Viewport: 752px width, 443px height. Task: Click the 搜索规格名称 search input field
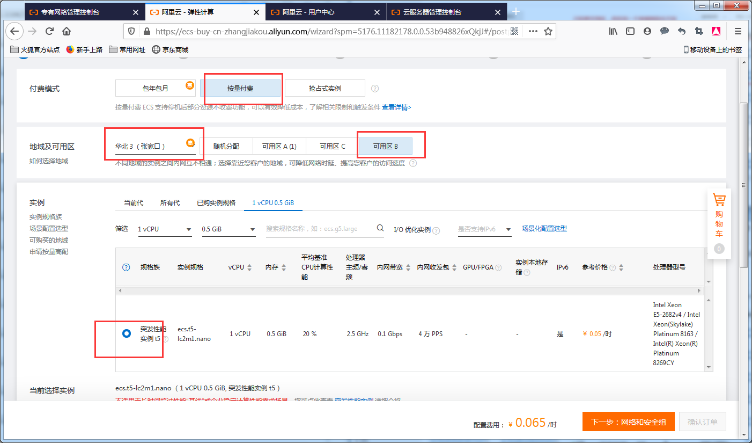click(320, 229)
